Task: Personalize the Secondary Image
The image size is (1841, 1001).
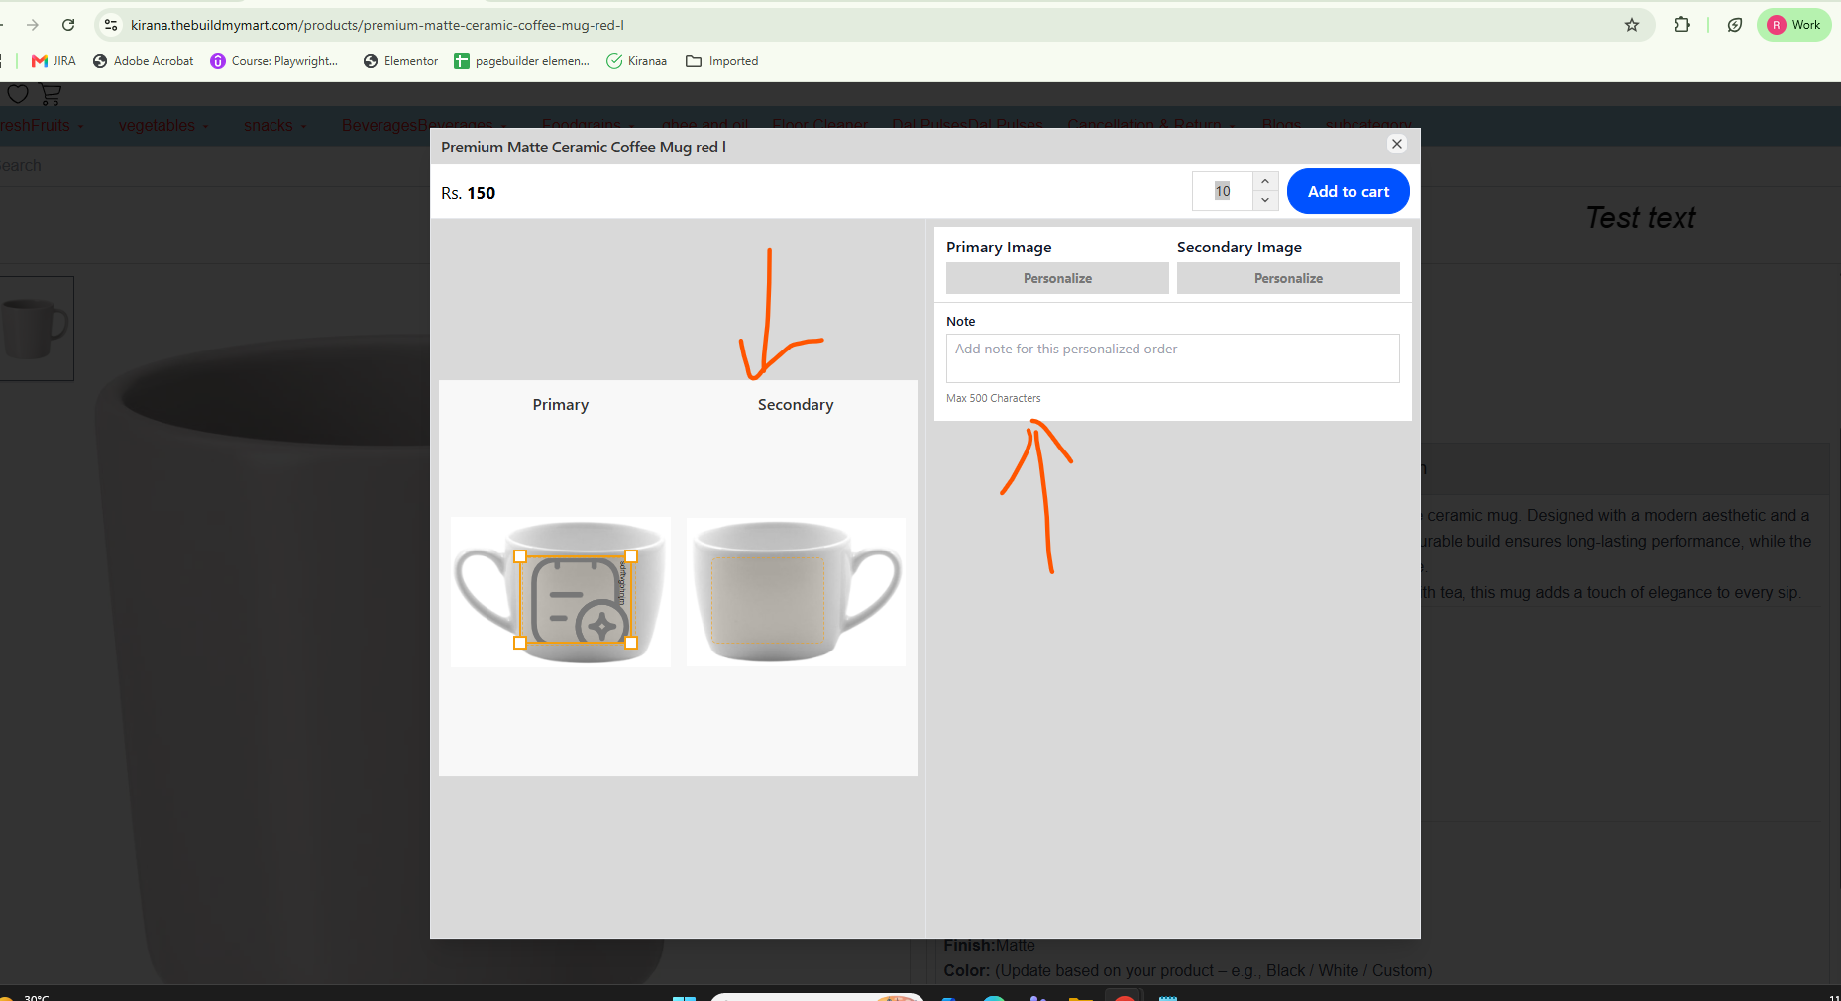Action: [1288, 278]
